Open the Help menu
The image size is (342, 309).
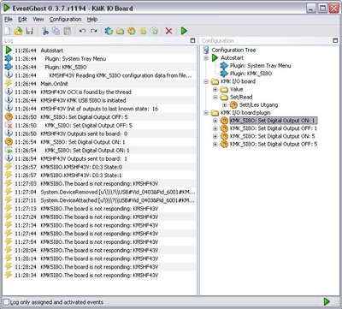[x=92, y=20]
